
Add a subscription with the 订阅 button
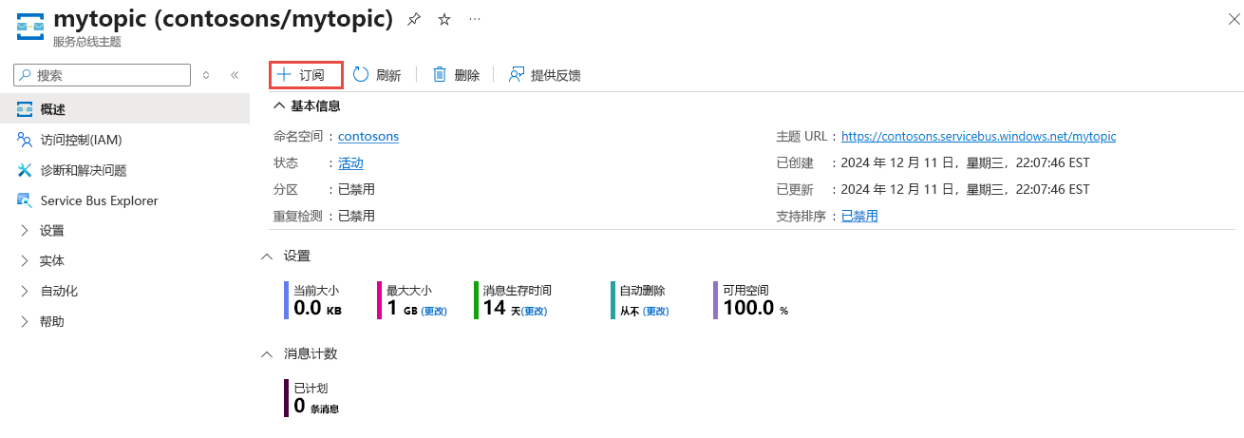pyautogui.click(x=305, y=75)
